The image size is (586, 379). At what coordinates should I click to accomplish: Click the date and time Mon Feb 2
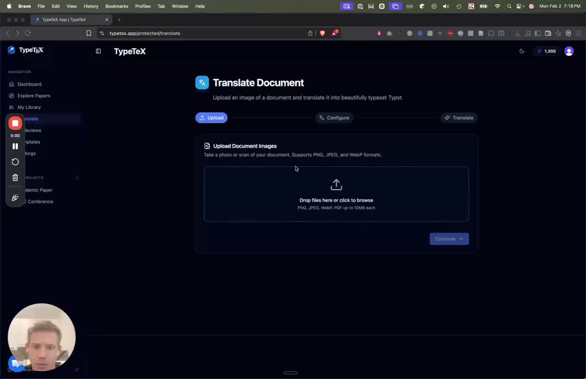coord(560,6)
